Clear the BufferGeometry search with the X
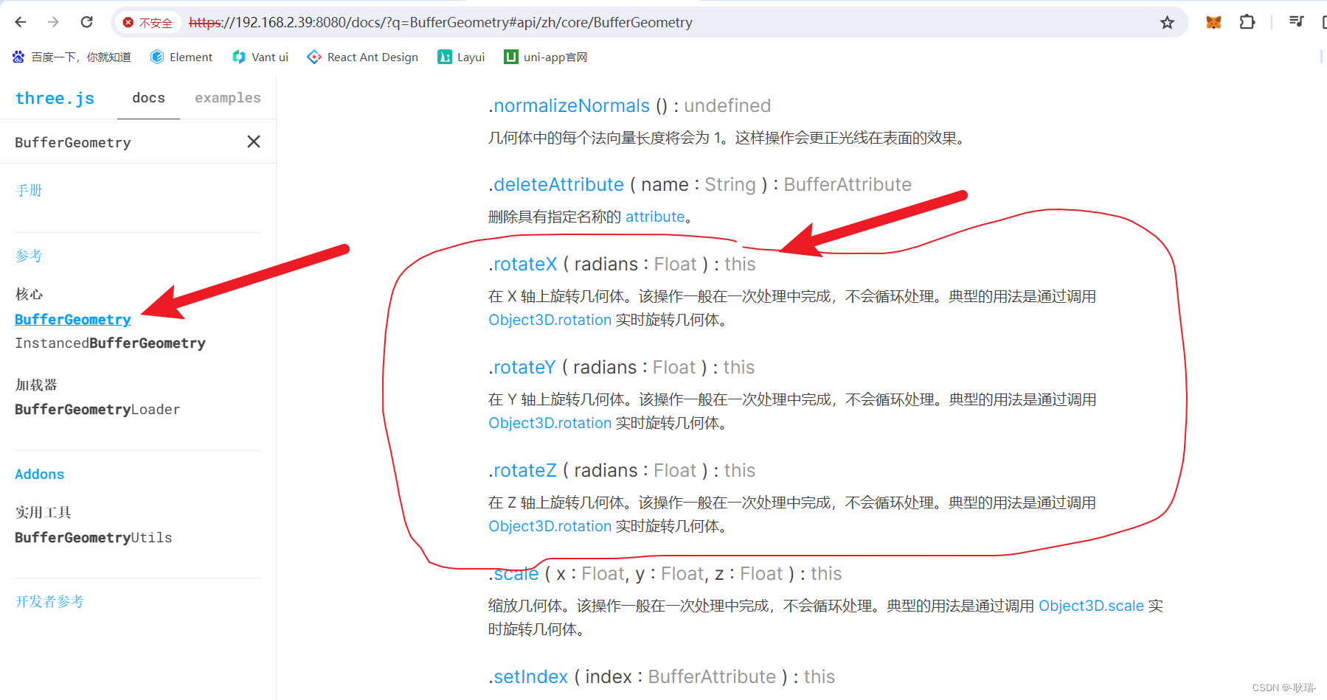Screen dimensions: 1327x700 253,141
